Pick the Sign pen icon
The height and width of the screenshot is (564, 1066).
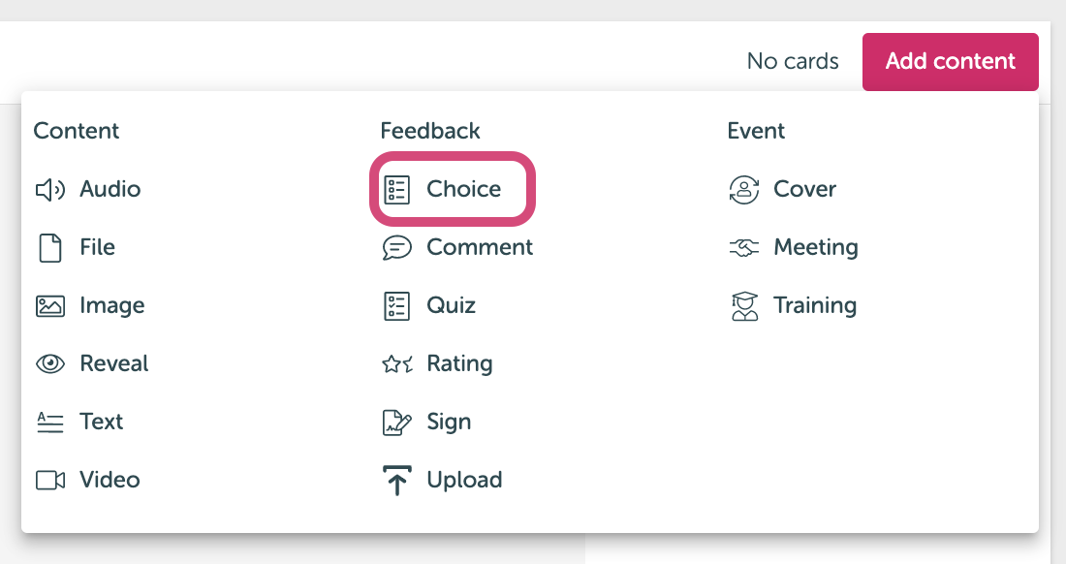397,422
